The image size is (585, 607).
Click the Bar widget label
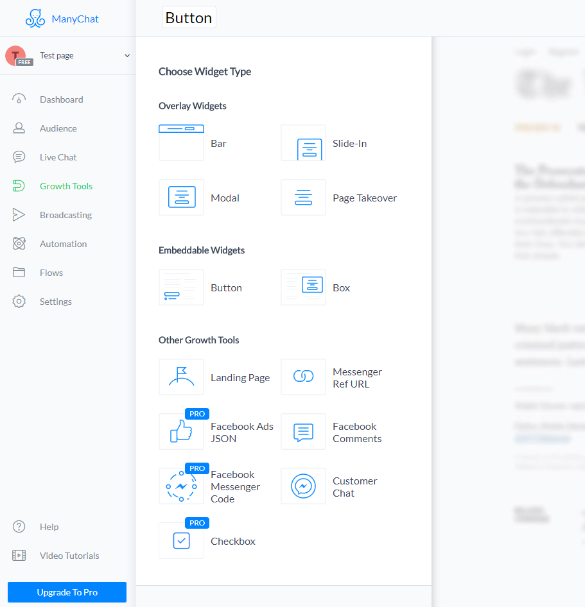(218, 143)
